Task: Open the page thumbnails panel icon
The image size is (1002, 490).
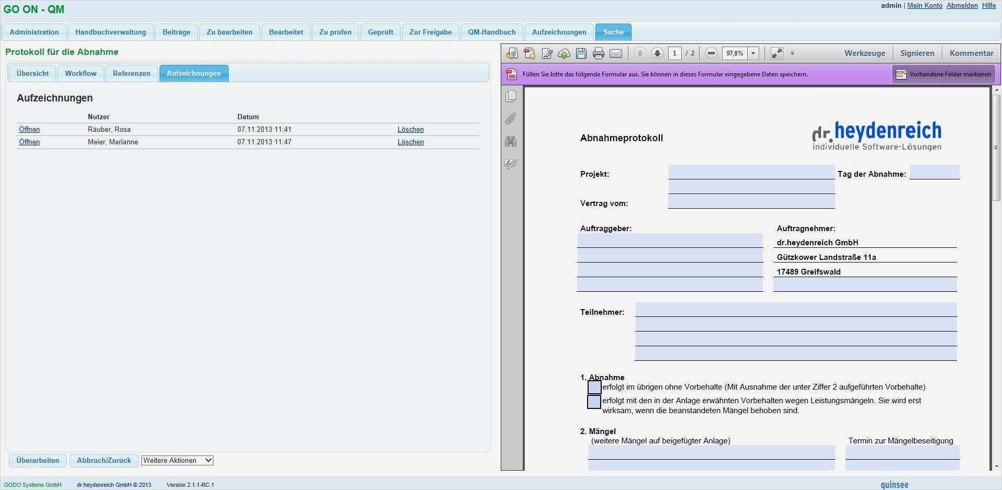Action: pos(511,96)
